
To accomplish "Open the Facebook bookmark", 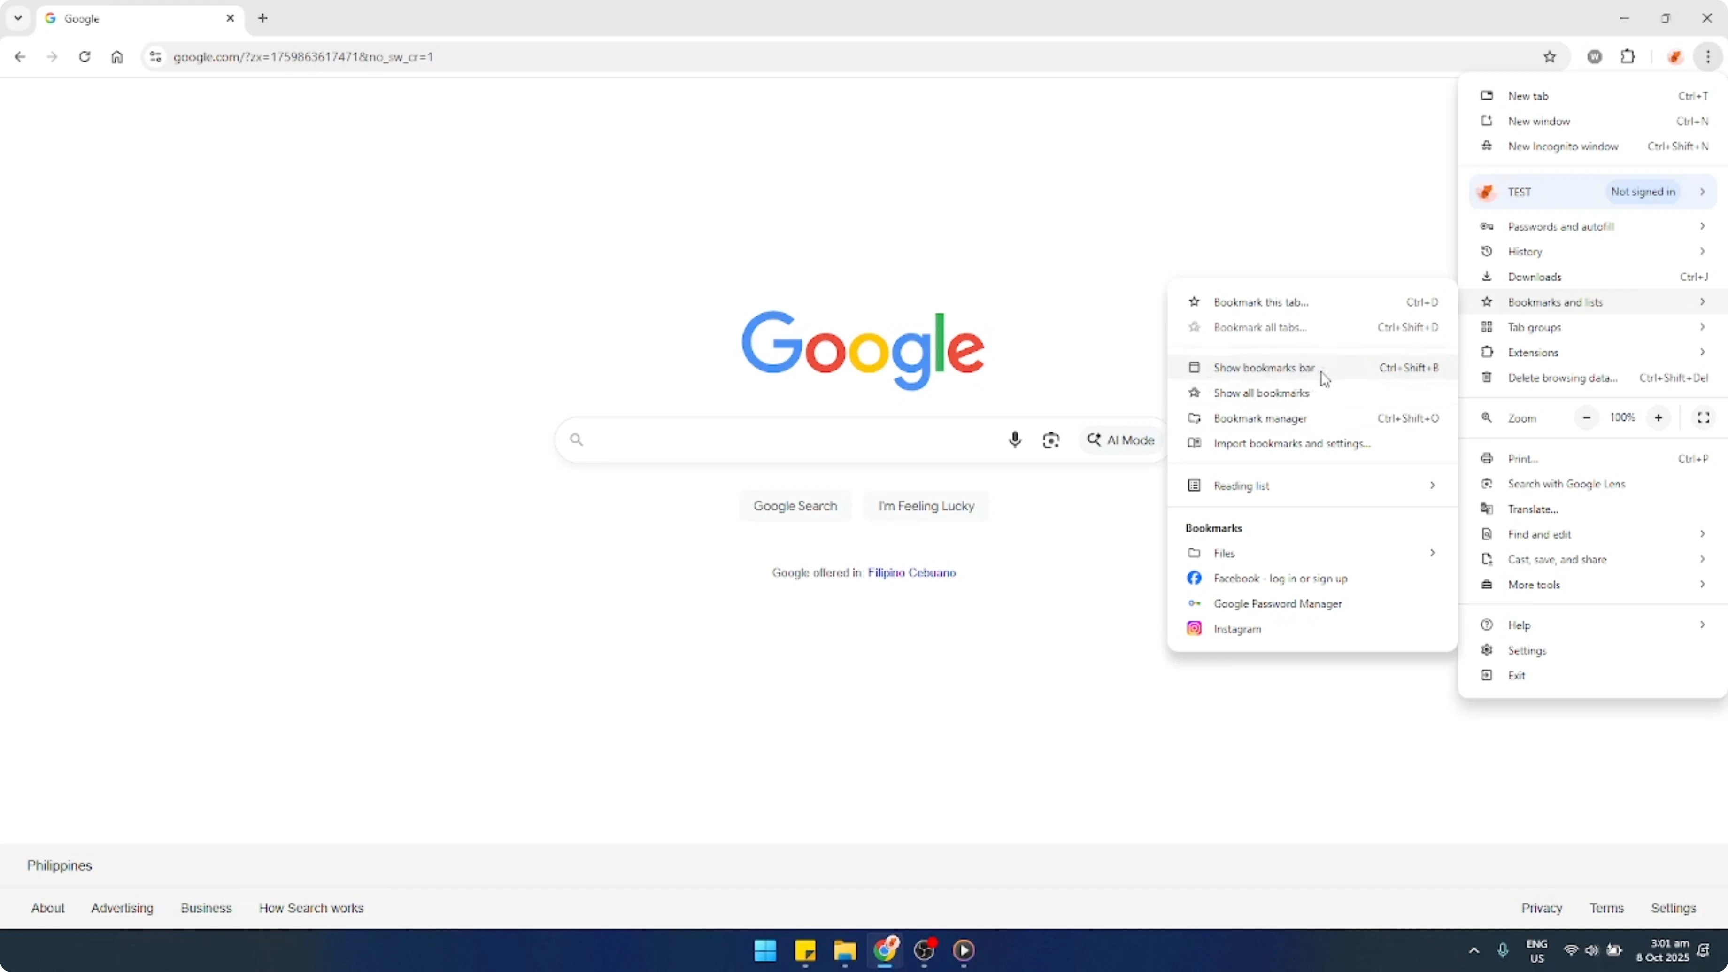I will coord(1312,578).
